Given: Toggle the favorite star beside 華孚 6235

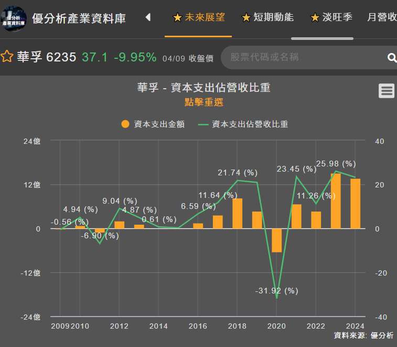Looking at the screenshot, I should coord(7,57).
